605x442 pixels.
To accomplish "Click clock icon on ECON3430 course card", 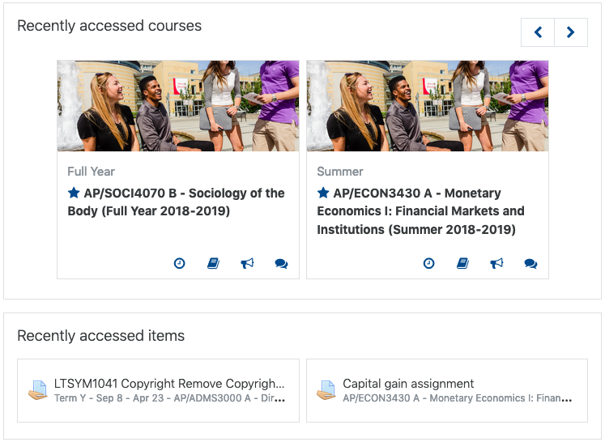I will 428,263.
